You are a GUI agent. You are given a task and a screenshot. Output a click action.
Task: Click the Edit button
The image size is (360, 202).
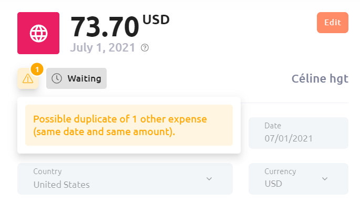(333, 23)
